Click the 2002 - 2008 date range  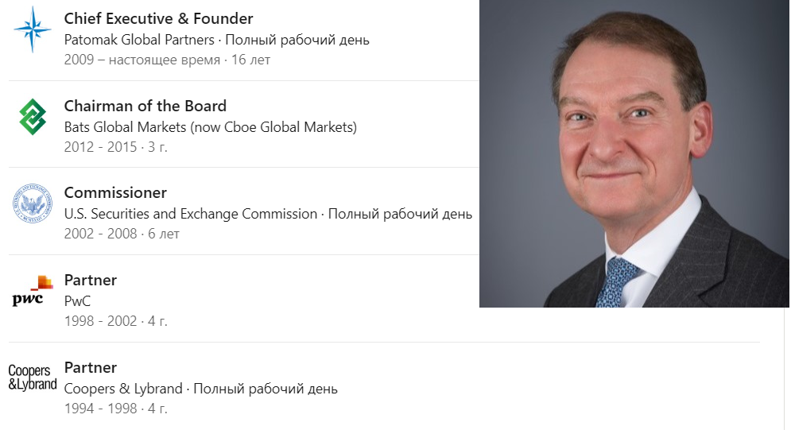click(99, 234)
